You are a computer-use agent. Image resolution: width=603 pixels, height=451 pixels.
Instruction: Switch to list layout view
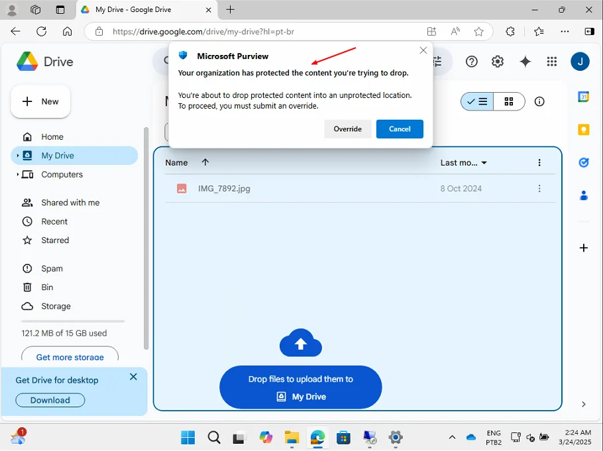click(477, 101)
